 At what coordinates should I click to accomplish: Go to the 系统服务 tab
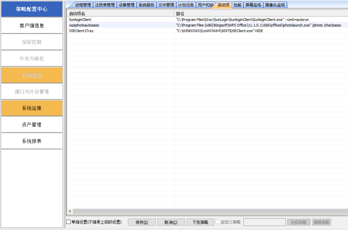click(x=146, y=5)
